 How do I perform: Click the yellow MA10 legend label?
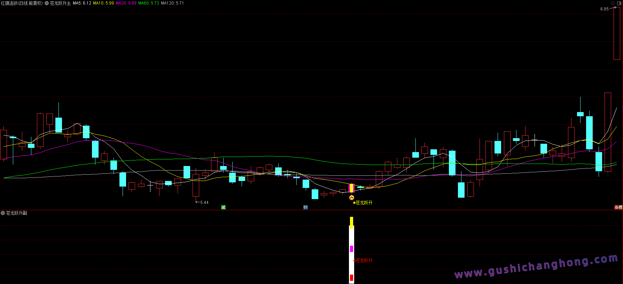coord(103,3)
